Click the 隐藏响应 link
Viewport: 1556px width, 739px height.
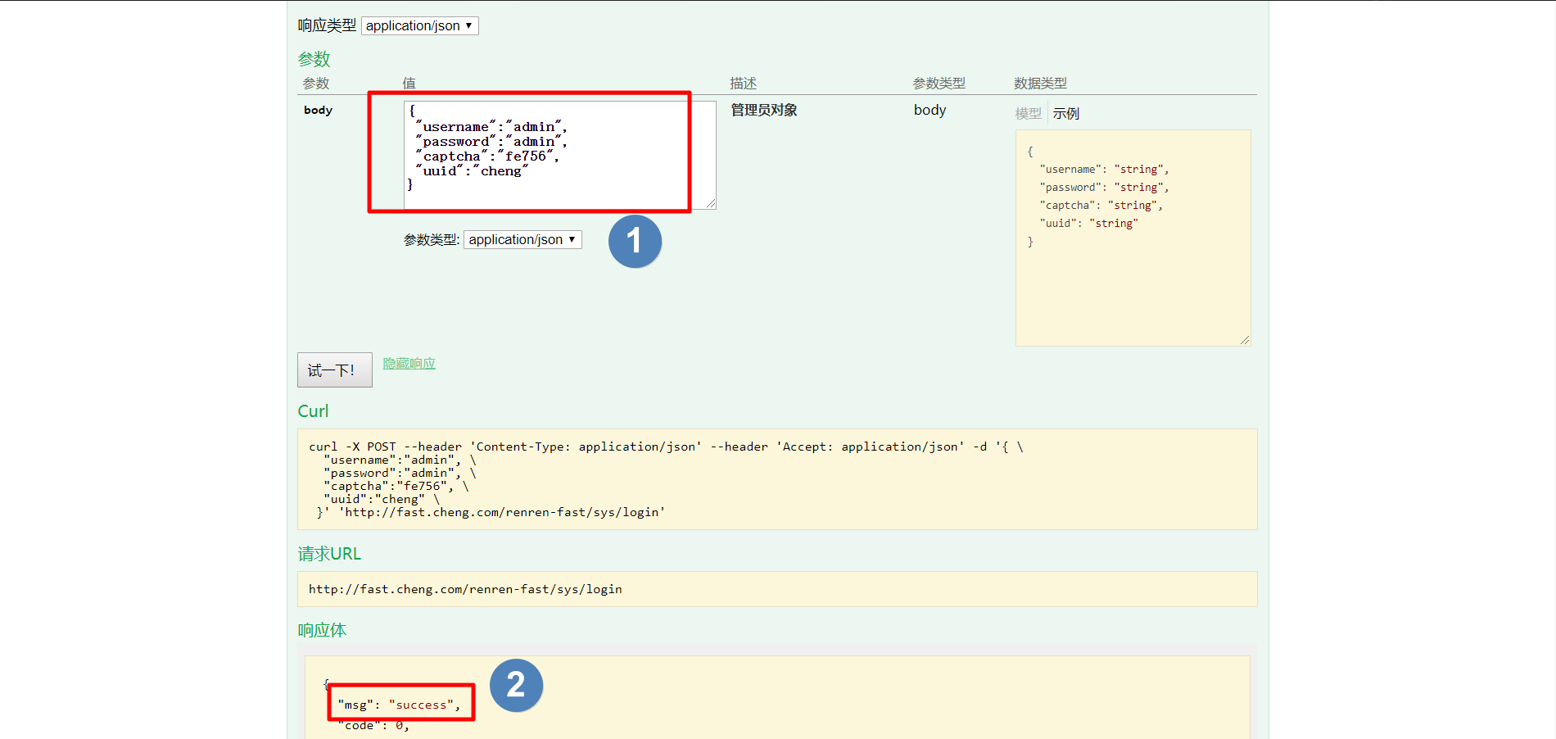click(x=409, y=363)
